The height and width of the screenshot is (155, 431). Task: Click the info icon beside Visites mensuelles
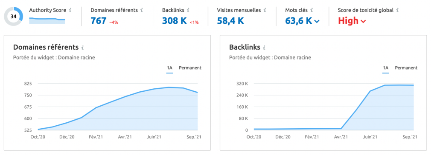[265, 10]
